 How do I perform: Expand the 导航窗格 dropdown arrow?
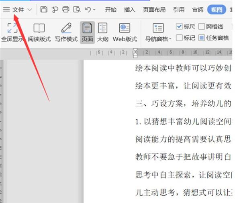[170, 39]
